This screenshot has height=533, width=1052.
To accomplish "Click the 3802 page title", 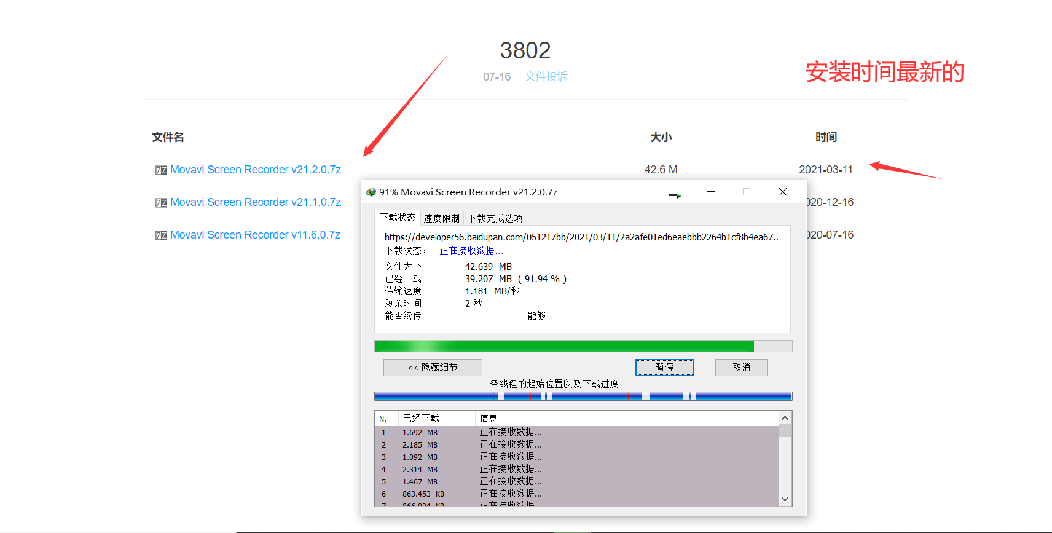I will (x=525, y=50).
